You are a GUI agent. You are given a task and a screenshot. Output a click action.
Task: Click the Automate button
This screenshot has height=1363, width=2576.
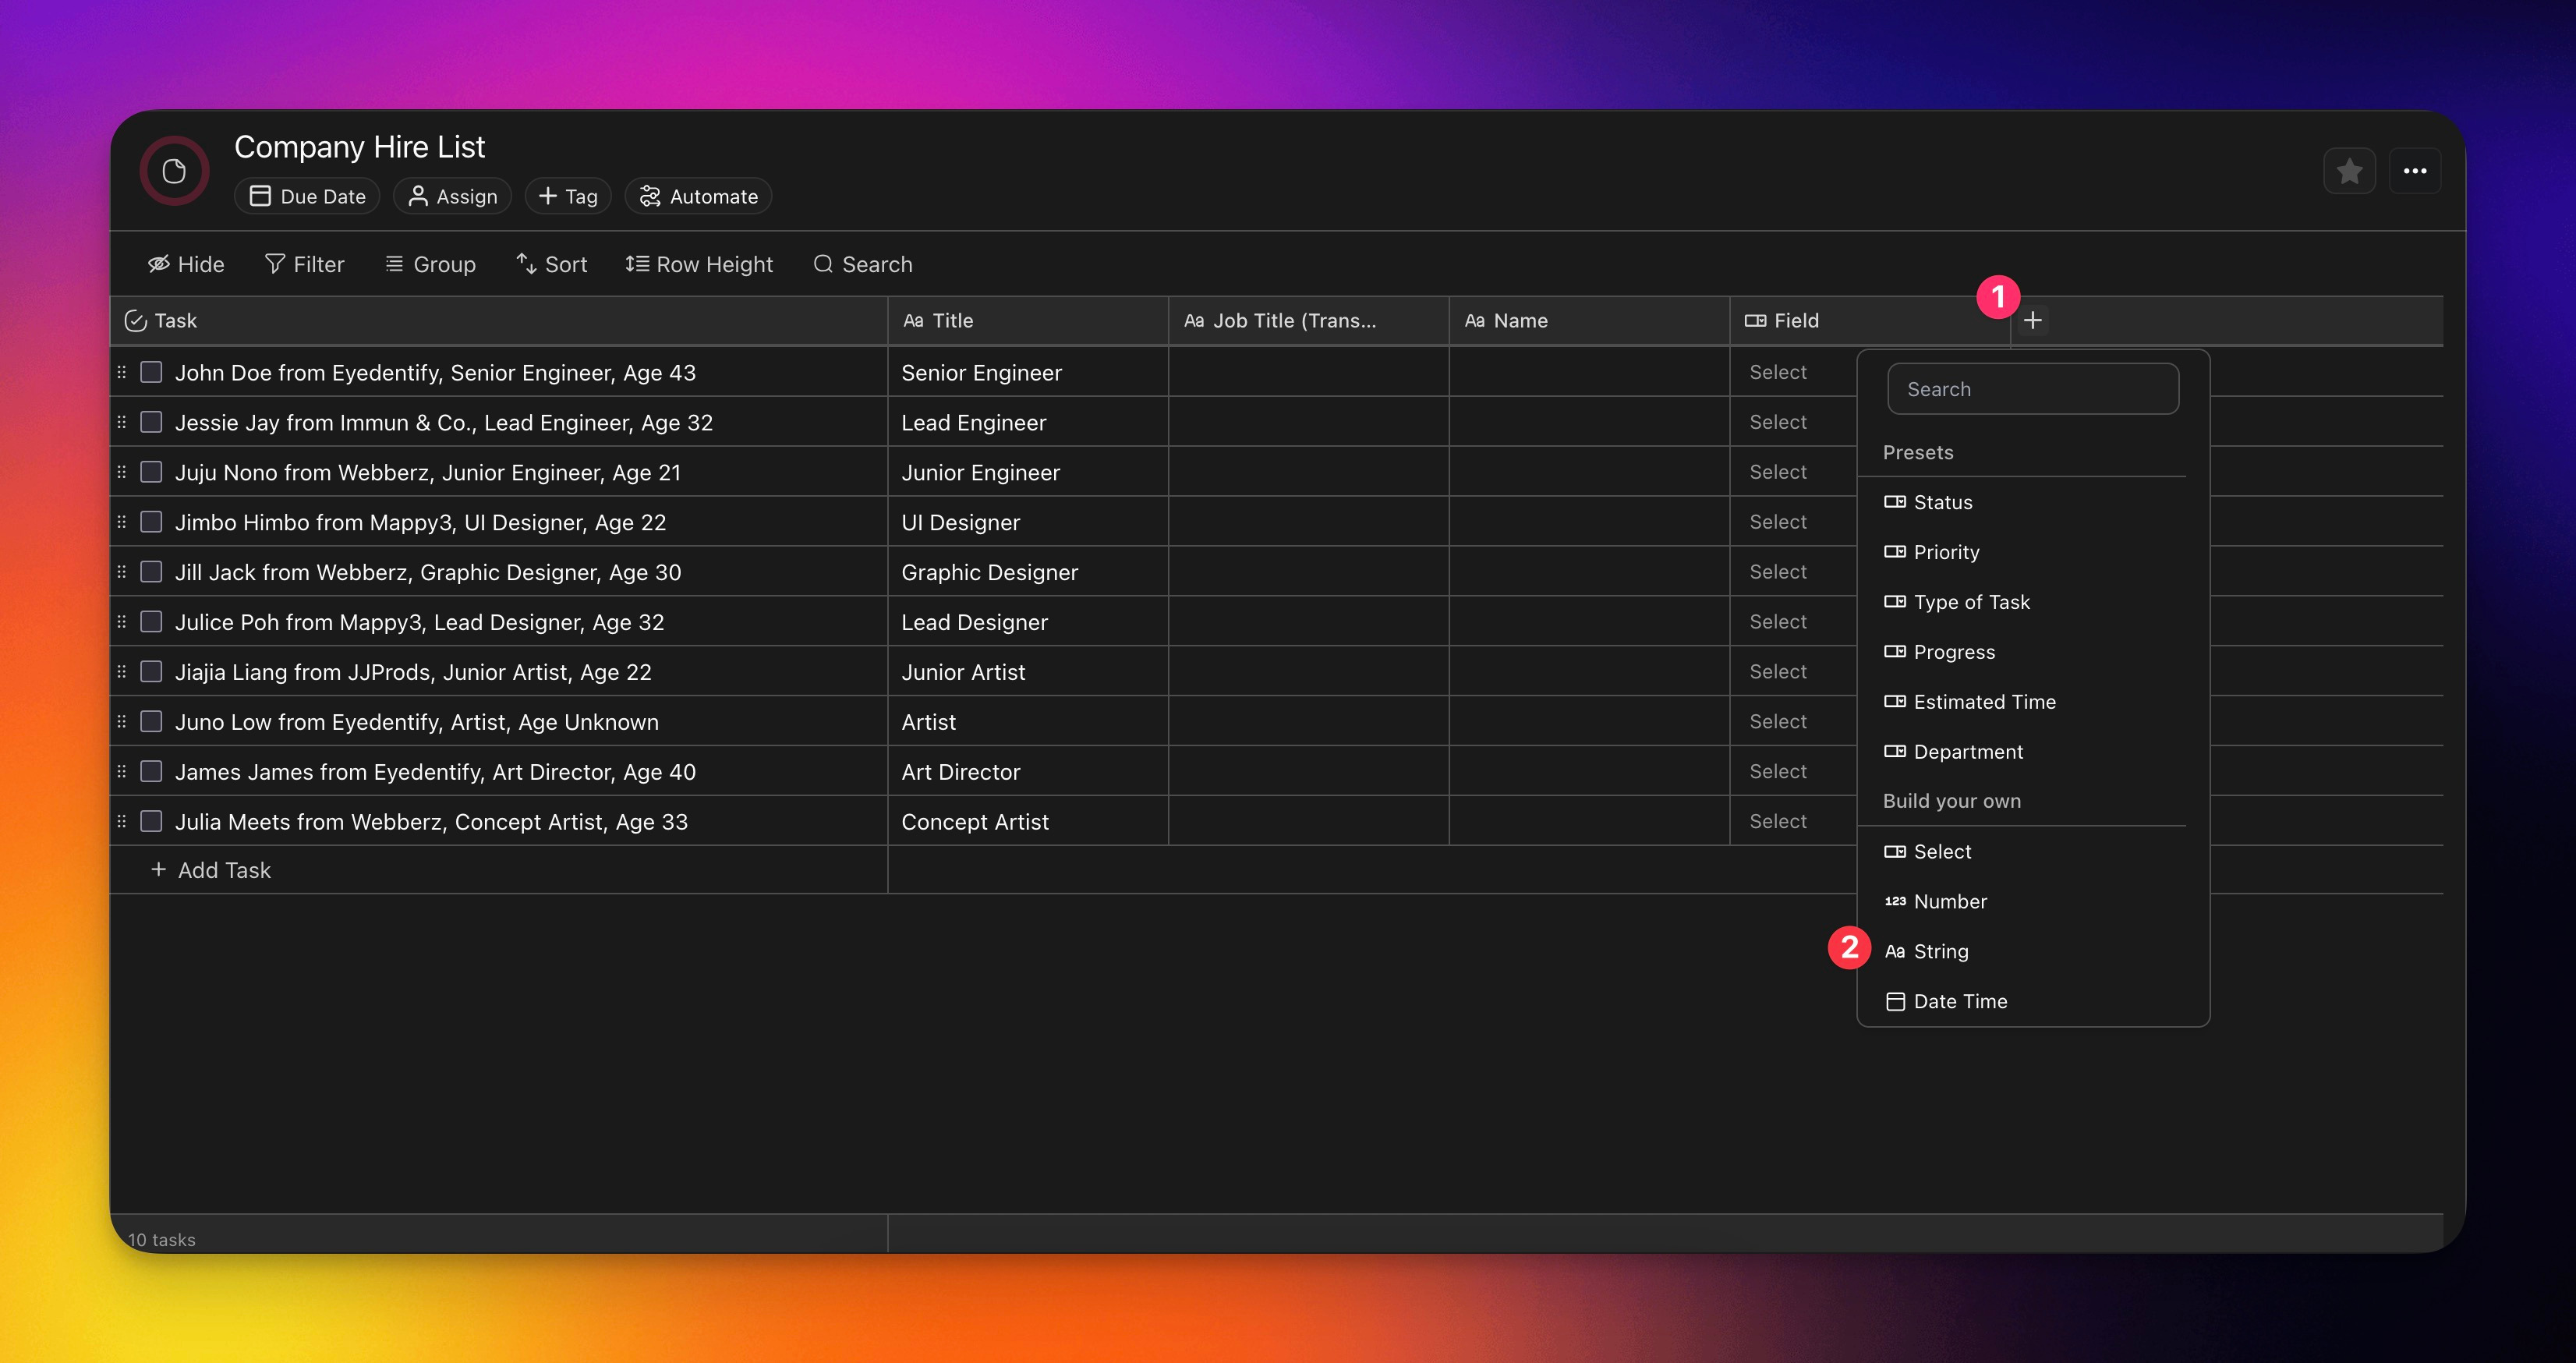click(698, 196)
